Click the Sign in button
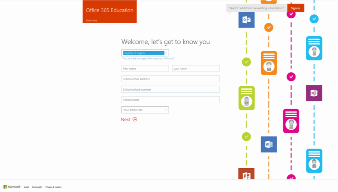Viewport: 338px width, 192px height. click(x=296, y=8)
